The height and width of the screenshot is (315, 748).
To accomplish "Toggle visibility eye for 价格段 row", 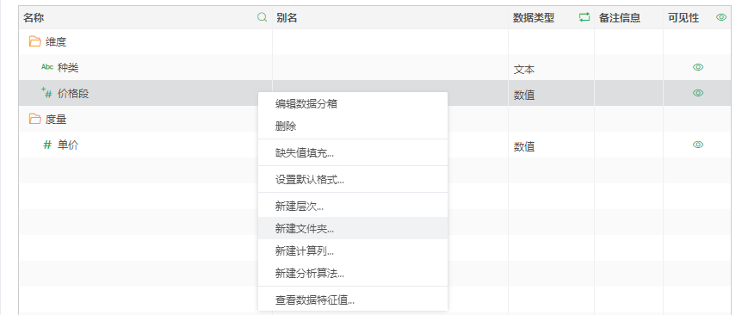I will [x=698, y=93].
